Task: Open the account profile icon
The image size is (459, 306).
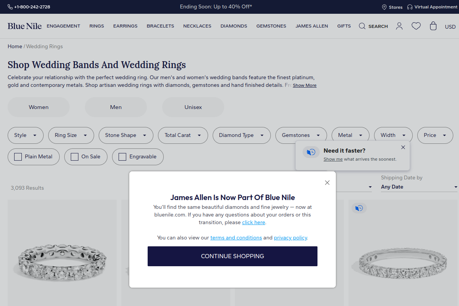Action: (399, 26)
